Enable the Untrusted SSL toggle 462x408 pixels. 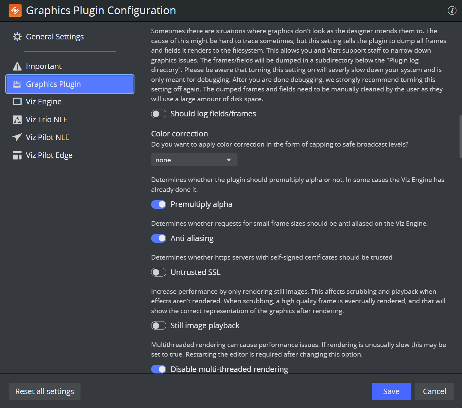pos(159,272)
